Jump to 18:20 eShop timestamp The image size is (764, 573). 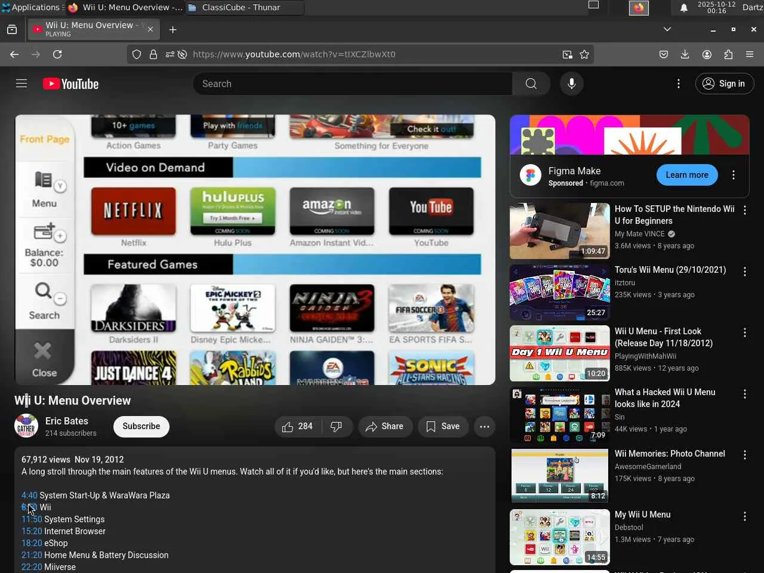click(32, 543)
